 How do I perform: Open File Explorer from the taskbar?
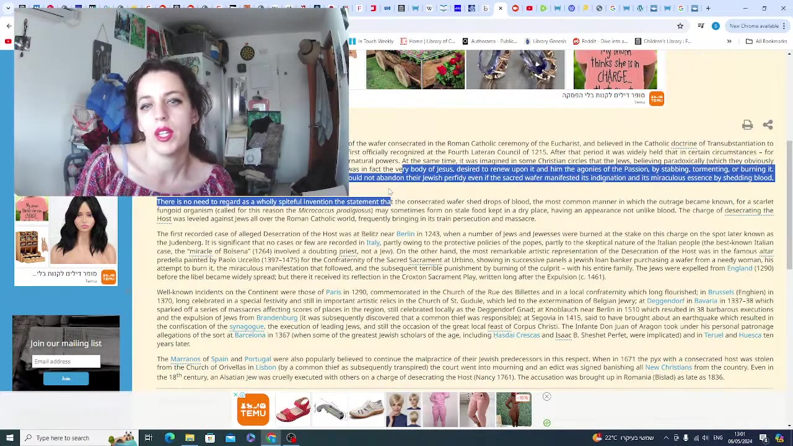pyautogui.click(x=190, y=438)
